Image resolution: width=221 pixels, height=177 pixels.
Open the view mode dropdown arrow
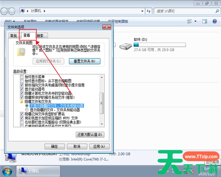195,22
